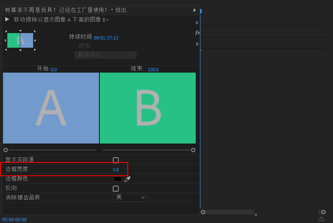Click the fx track icon
Viewport: 333px width, 223px height.
(x=197, y=33)
